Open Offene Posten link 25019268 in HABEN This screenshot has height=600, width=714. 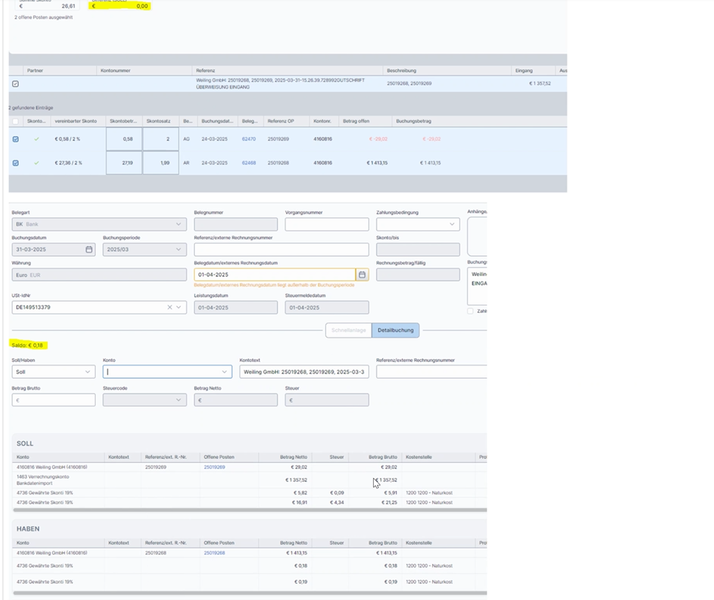pos(214,553)
